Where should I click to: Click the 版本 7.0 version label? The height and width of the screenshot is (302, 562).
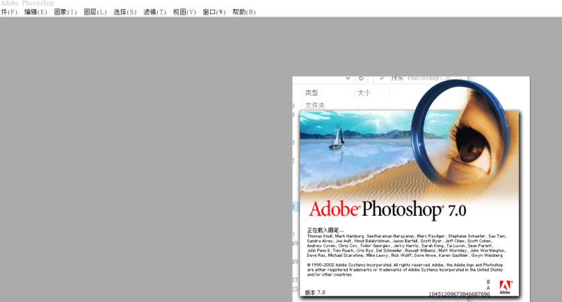[x=315, y=292]
